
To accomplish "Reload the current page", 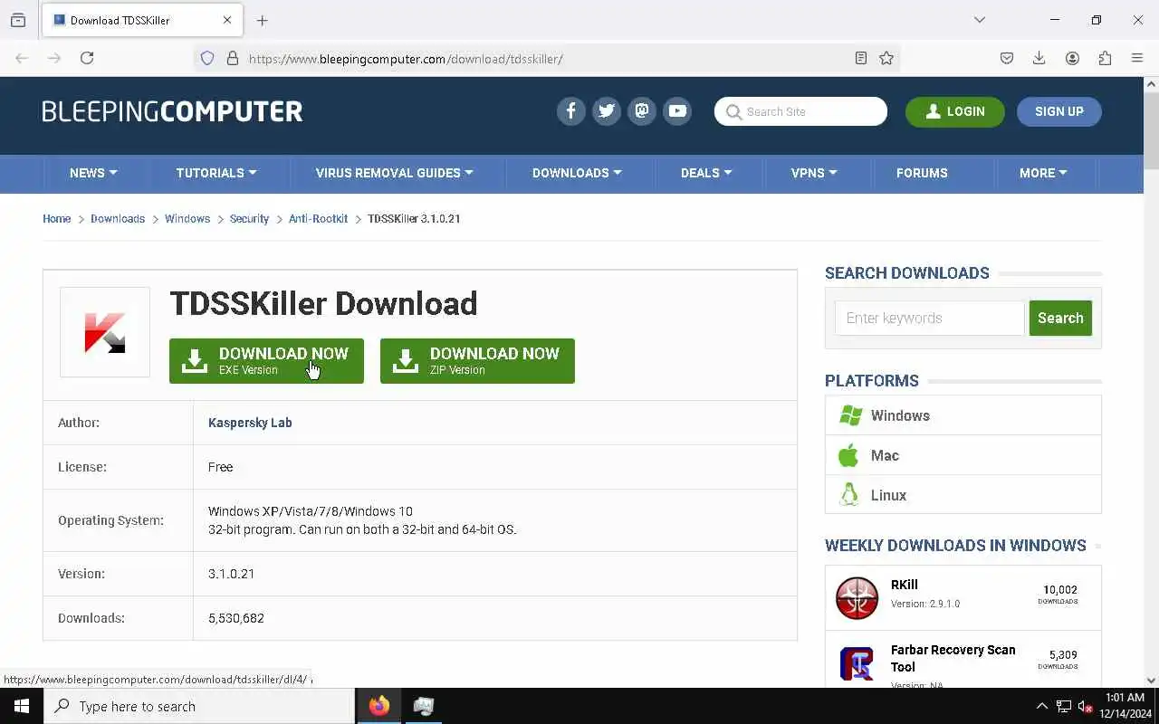I will 87,58.
